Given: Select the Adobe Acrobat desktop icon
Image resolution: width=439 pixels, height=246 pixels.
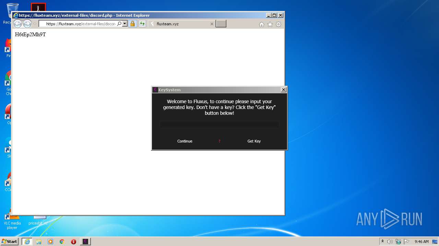Looking at the screenshot, I should click(38, 7).
